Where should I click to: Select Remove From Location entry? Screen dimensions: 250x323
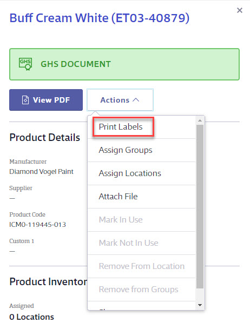(142, 266)
